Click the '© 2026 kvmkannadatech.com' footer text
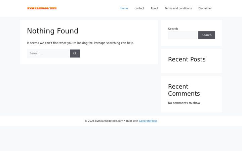Image resolution: width=242 pixels, height=151 pixels. pyautogui.click(x=104, y=121)
